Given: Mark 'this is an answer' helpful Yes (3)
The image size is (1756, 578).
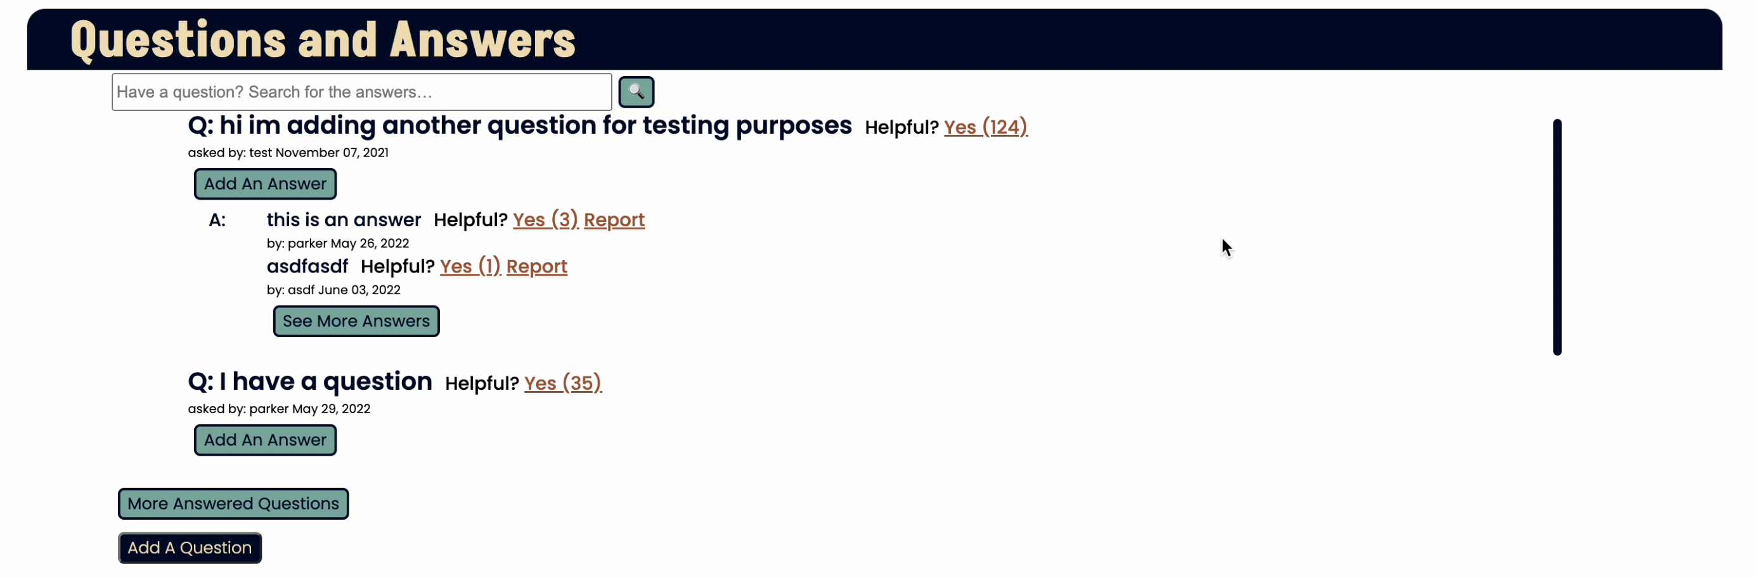Looking at the screenshot, I should pos(545,219).
